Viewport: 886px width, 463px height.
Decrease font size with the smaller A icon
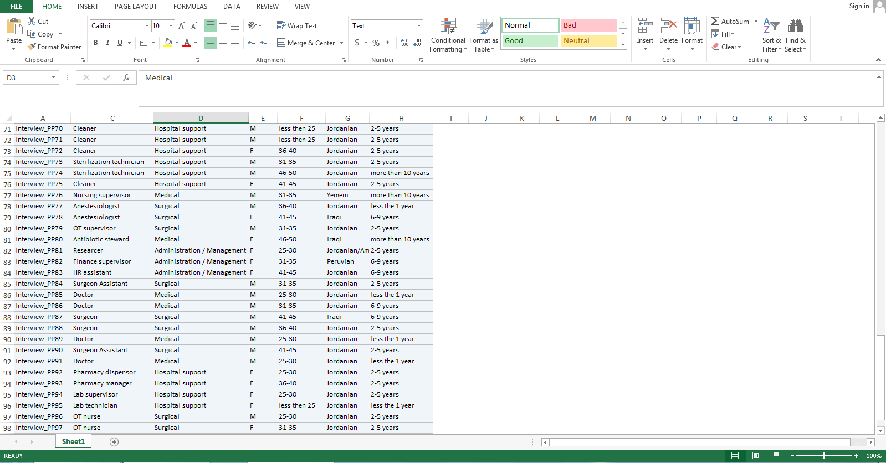(x=194, y=26)
